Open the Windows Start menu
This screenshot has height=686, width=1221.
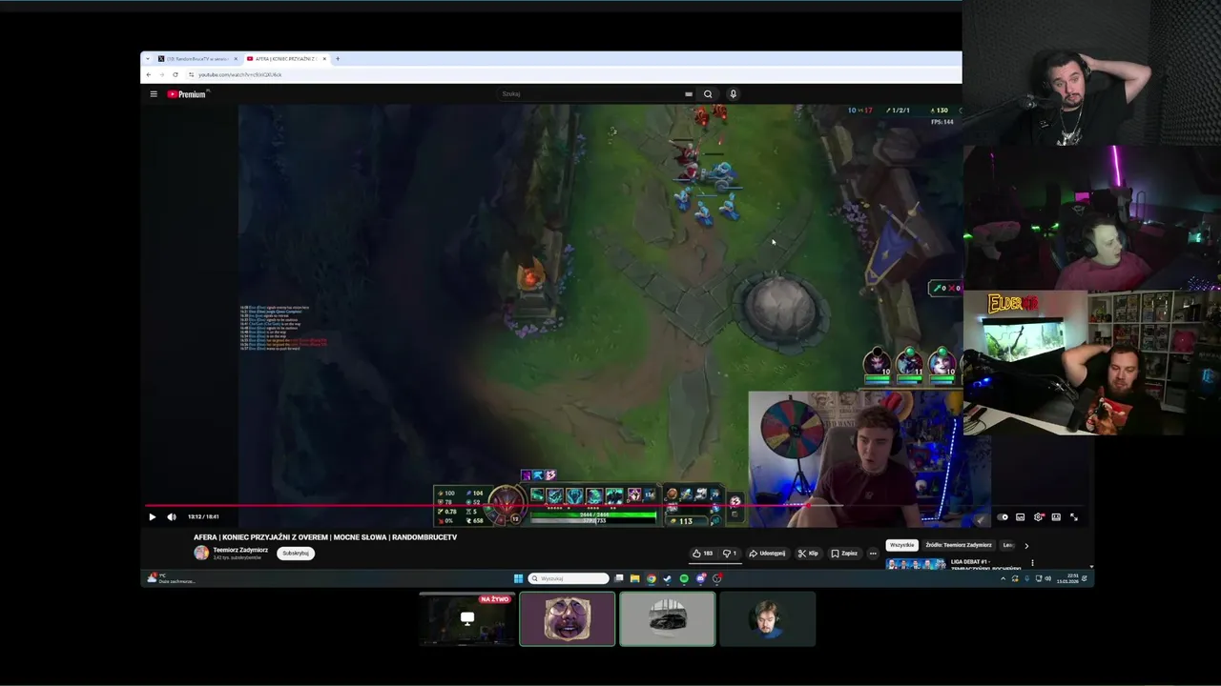click(x=518, y=578)
